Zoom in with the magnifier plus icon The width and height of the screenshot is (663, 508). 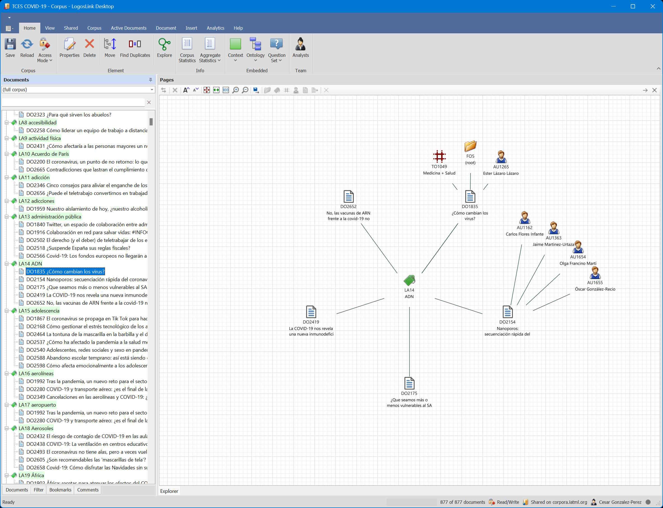pyautogui.click(x=236, y=90)
